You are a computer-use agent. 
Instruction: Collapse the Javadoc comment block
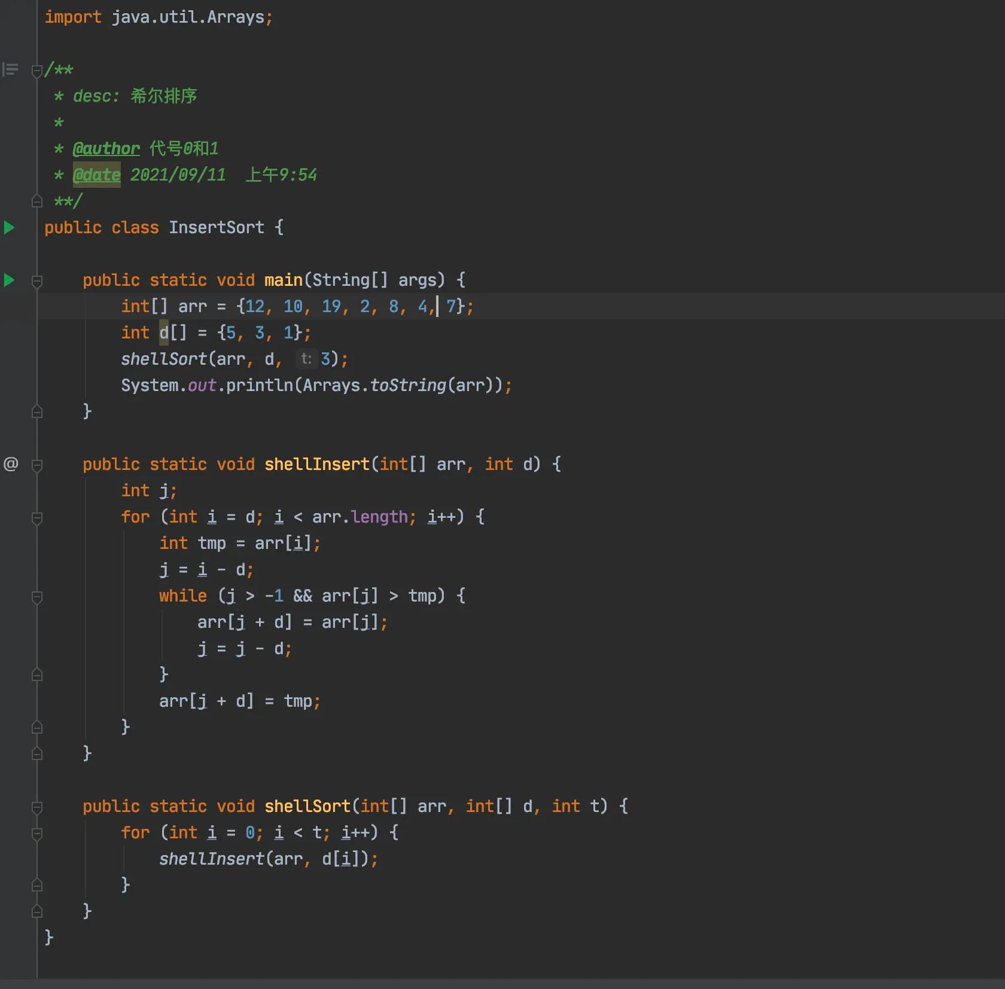click(36, 71)
